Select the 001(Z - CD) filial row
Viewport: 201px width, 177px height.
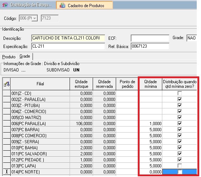pyautogui.click(x=40, y=93)
